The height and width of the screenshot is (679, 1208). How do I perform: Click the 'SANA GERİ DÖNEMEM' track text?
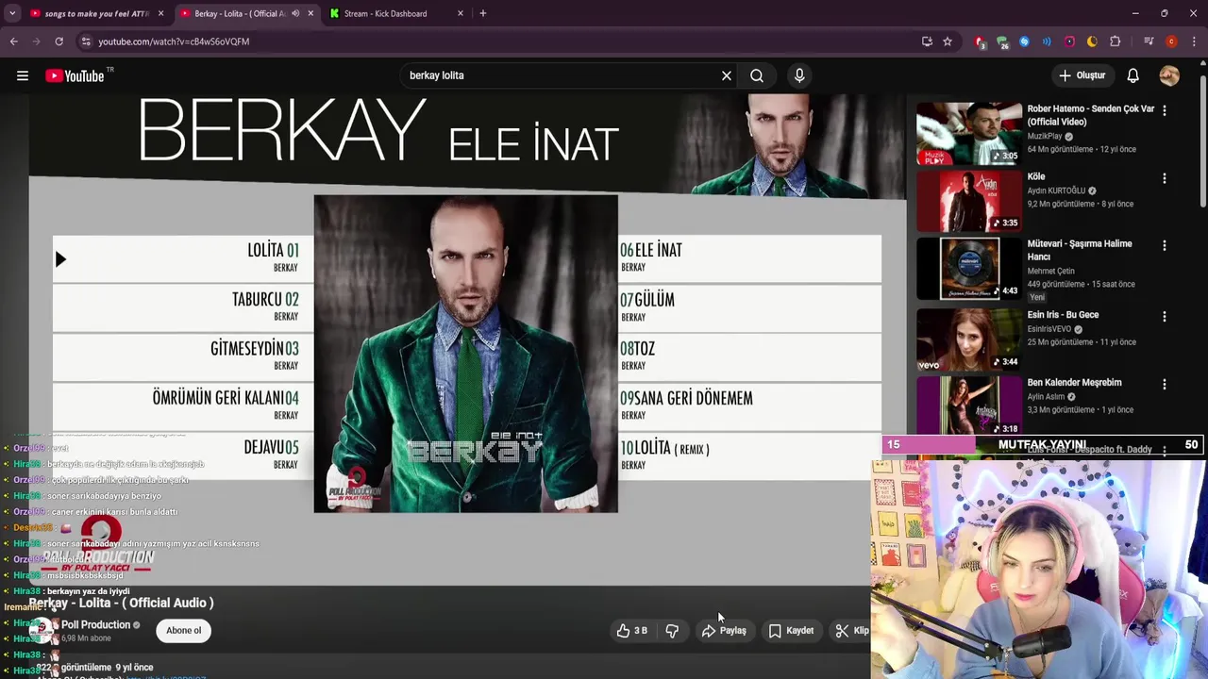tap(693, 399)
